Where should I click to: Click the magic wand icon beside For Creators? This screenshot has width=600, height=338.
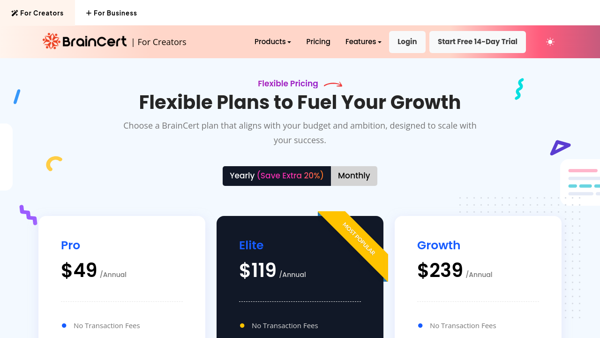15,13
